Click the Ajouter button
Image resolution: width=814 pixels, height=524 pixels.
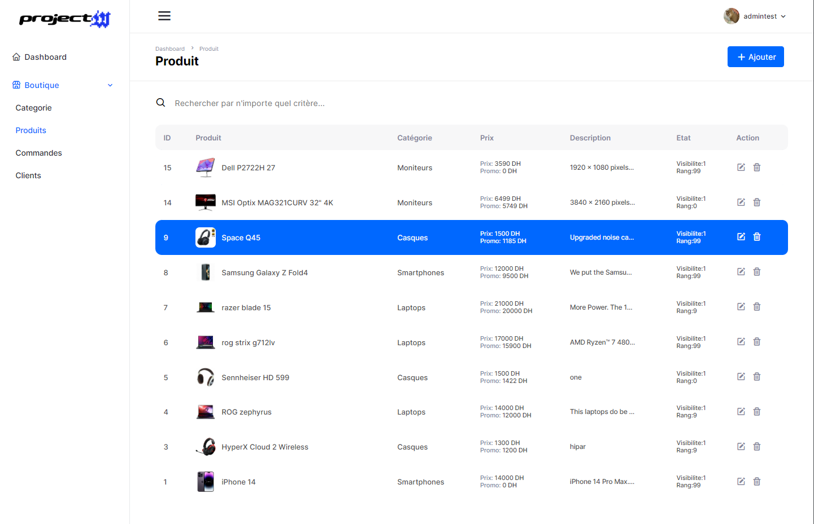tap(755, 57)
